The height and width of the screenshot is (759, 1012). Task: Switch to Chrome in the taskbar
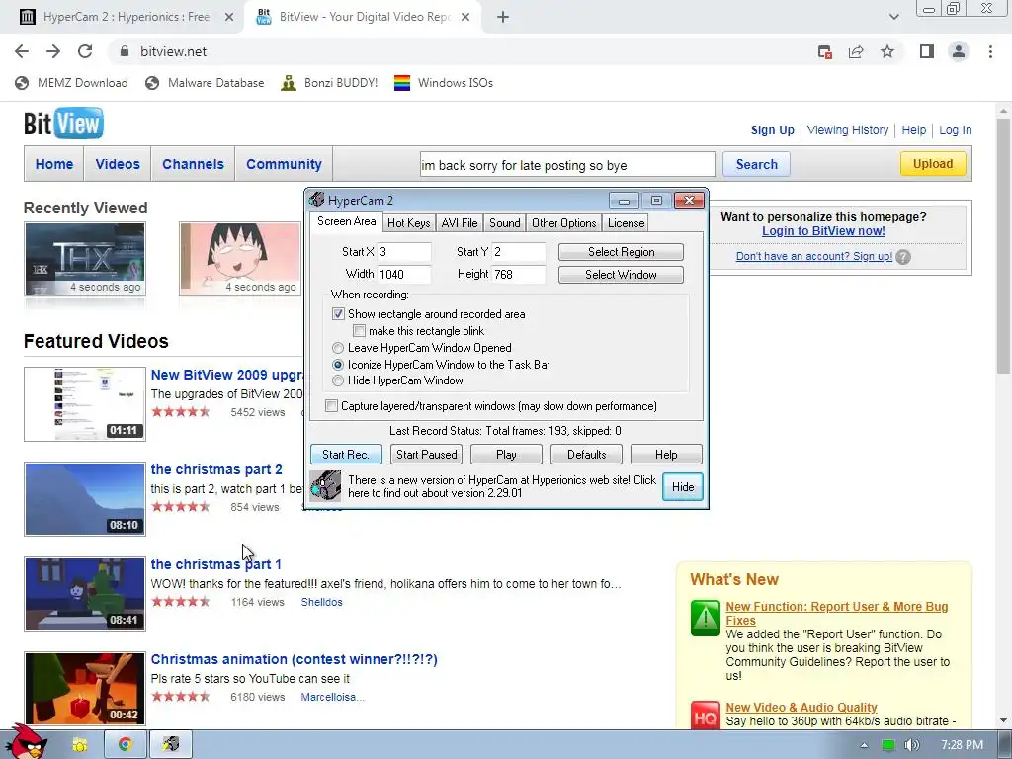pos(126,745)
